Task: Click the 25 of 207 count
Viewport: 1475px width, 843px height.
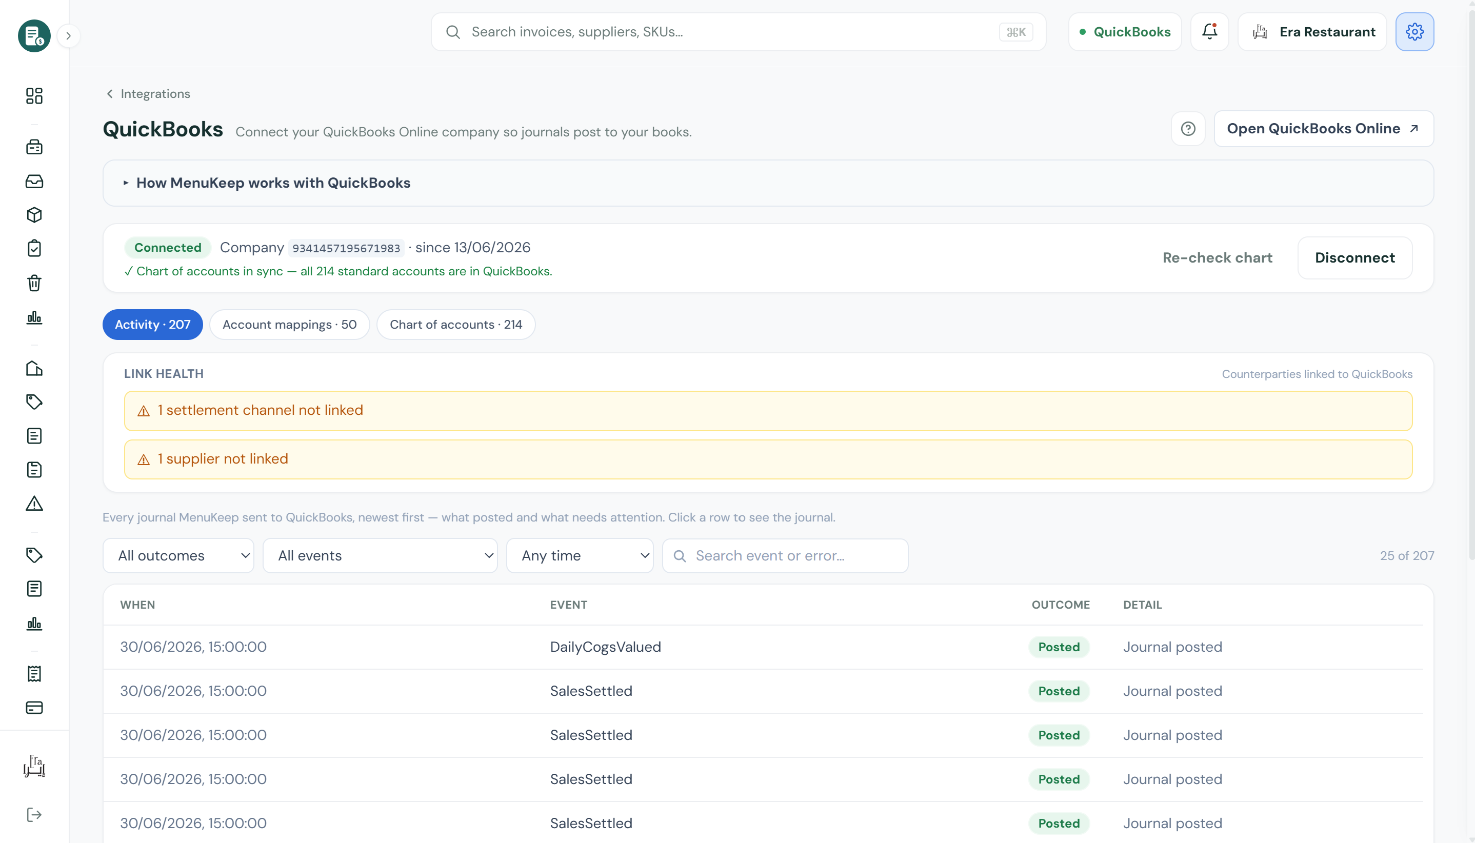Action: point(1407,555)
